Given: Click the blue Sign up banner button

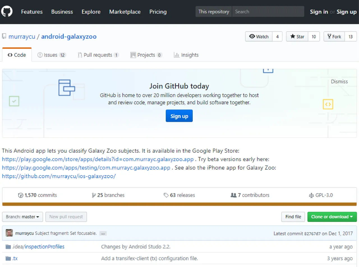Looking at the screenshot, I should click(x=179, y=116).
